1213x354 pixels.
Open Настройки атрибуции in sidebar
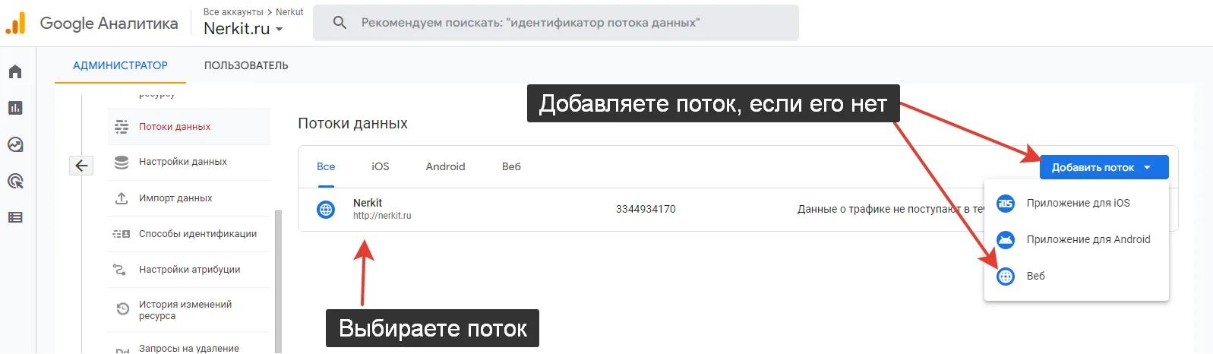click(x=188, y=270)
